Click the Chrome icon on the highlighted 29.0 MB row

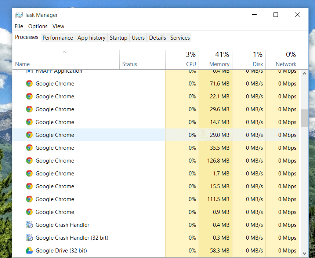coord(29,135)
